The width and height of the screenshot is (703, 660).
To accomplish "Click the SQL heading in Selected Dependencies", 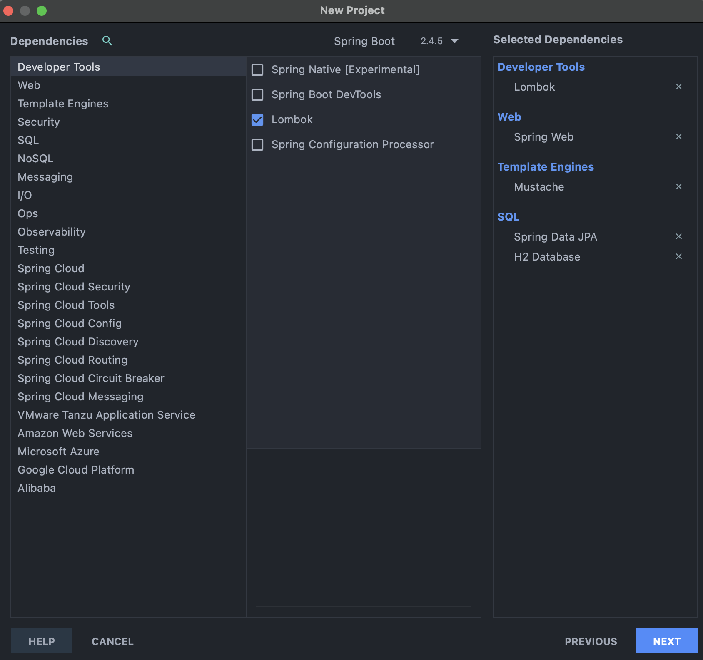I will tap(508, 217).
